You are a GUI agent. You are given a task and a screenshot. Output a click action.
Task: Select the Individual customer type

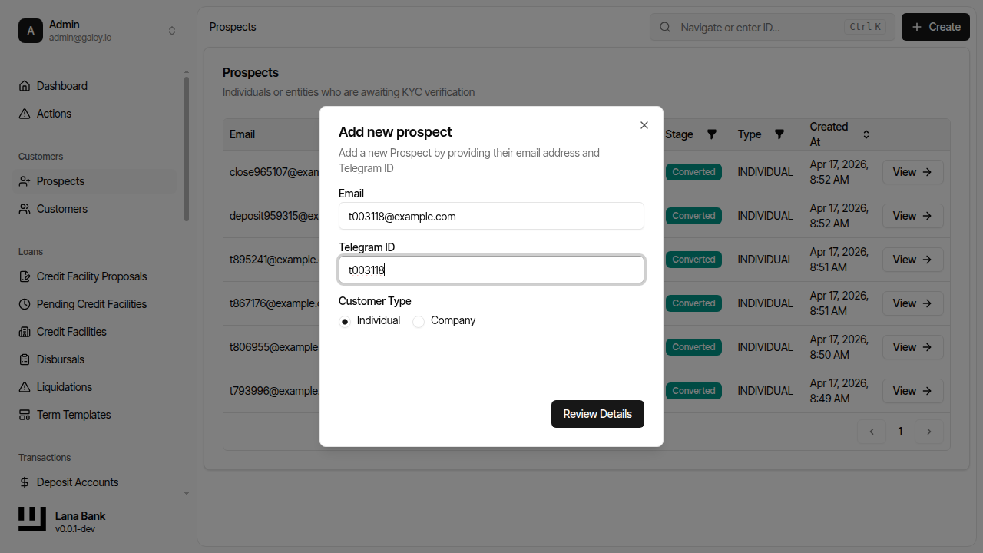coord(344,321)
